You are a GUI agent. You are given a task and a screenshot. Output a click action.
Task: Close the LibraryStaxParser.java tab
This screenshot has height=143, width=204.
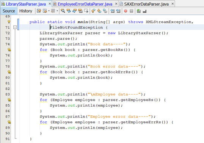pos(50,4)
